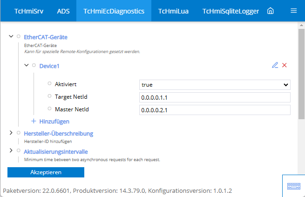Click the circle marker beside EtherCAT-Geräte

pos(19,36)
